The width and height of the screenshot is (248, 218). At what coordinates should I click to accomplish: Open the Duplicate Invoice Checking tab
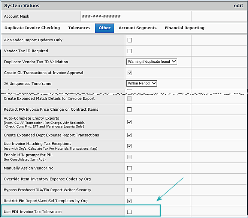(x=32, y=28)
